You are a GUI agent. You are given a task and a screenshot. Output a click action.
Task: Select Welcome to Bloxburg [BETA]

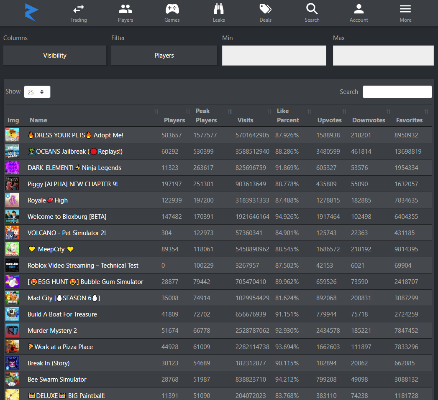[x=67, y=217]
